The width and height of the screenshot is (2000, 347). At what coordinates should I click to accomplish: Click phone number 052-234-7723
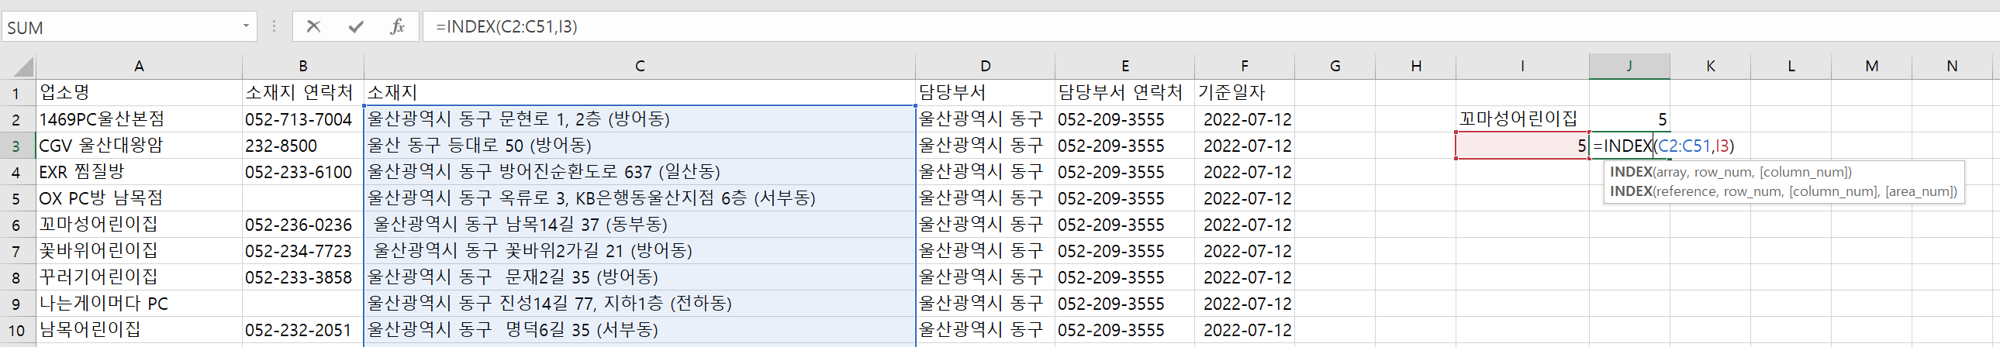click(302, 251)
